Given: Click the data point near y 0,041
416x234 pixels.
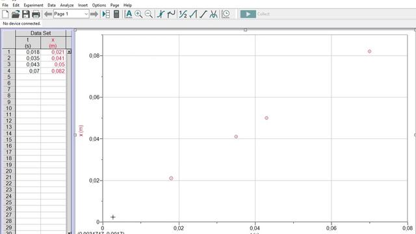Looking at the screenshot, I should coord(236,136).
